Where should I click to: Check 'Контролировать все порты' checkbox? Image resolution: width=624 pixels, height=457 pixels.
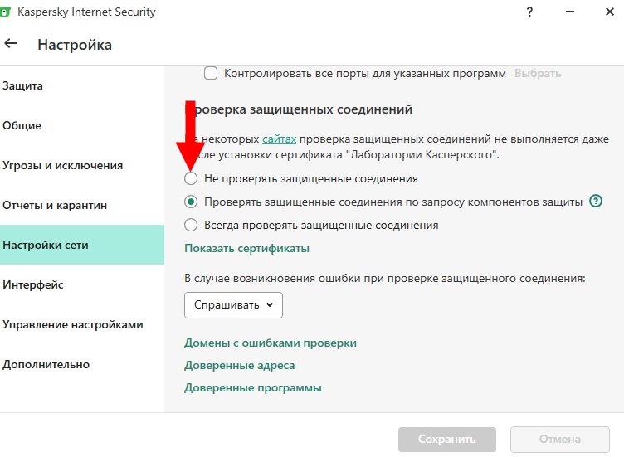point(211,73)
